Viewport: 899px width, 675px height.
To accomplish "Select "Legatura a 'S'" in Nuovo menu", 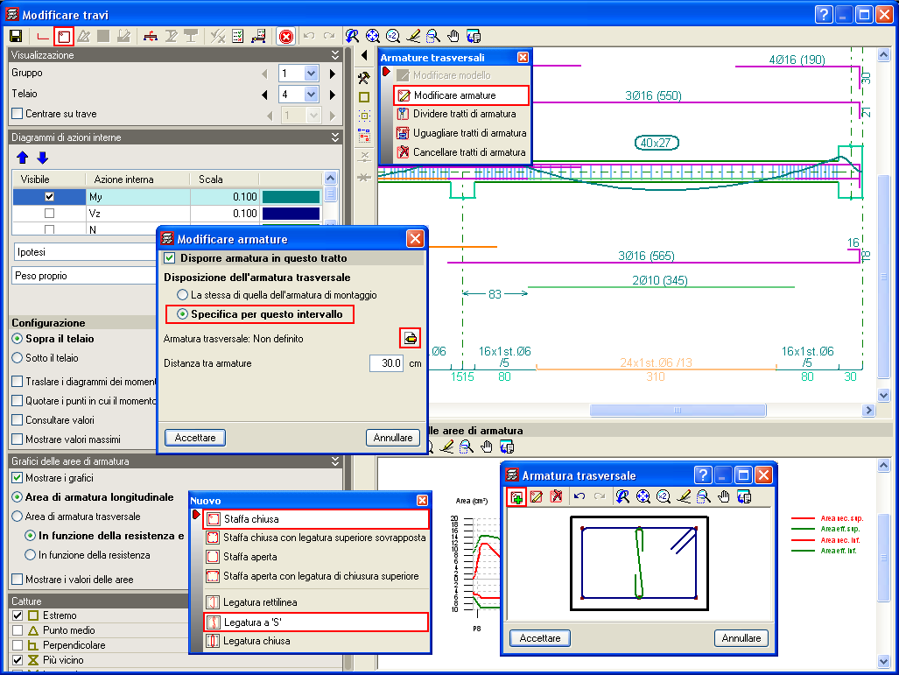I will (x=316, y=622).
